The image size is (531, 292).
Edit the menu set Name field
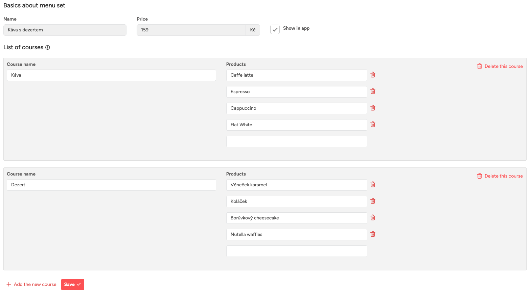[65, 30]
